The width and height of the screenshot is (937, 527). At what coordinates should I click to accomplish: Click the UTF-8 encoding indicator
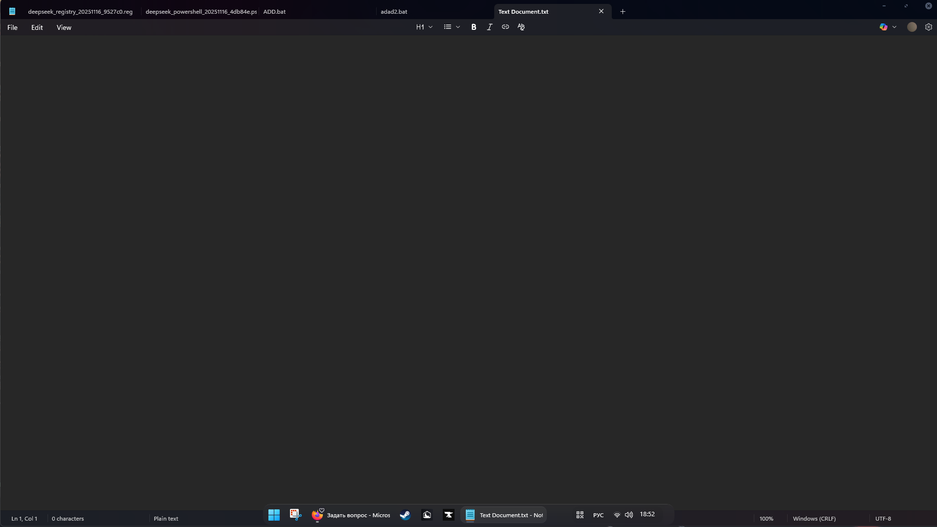(883, 518)
